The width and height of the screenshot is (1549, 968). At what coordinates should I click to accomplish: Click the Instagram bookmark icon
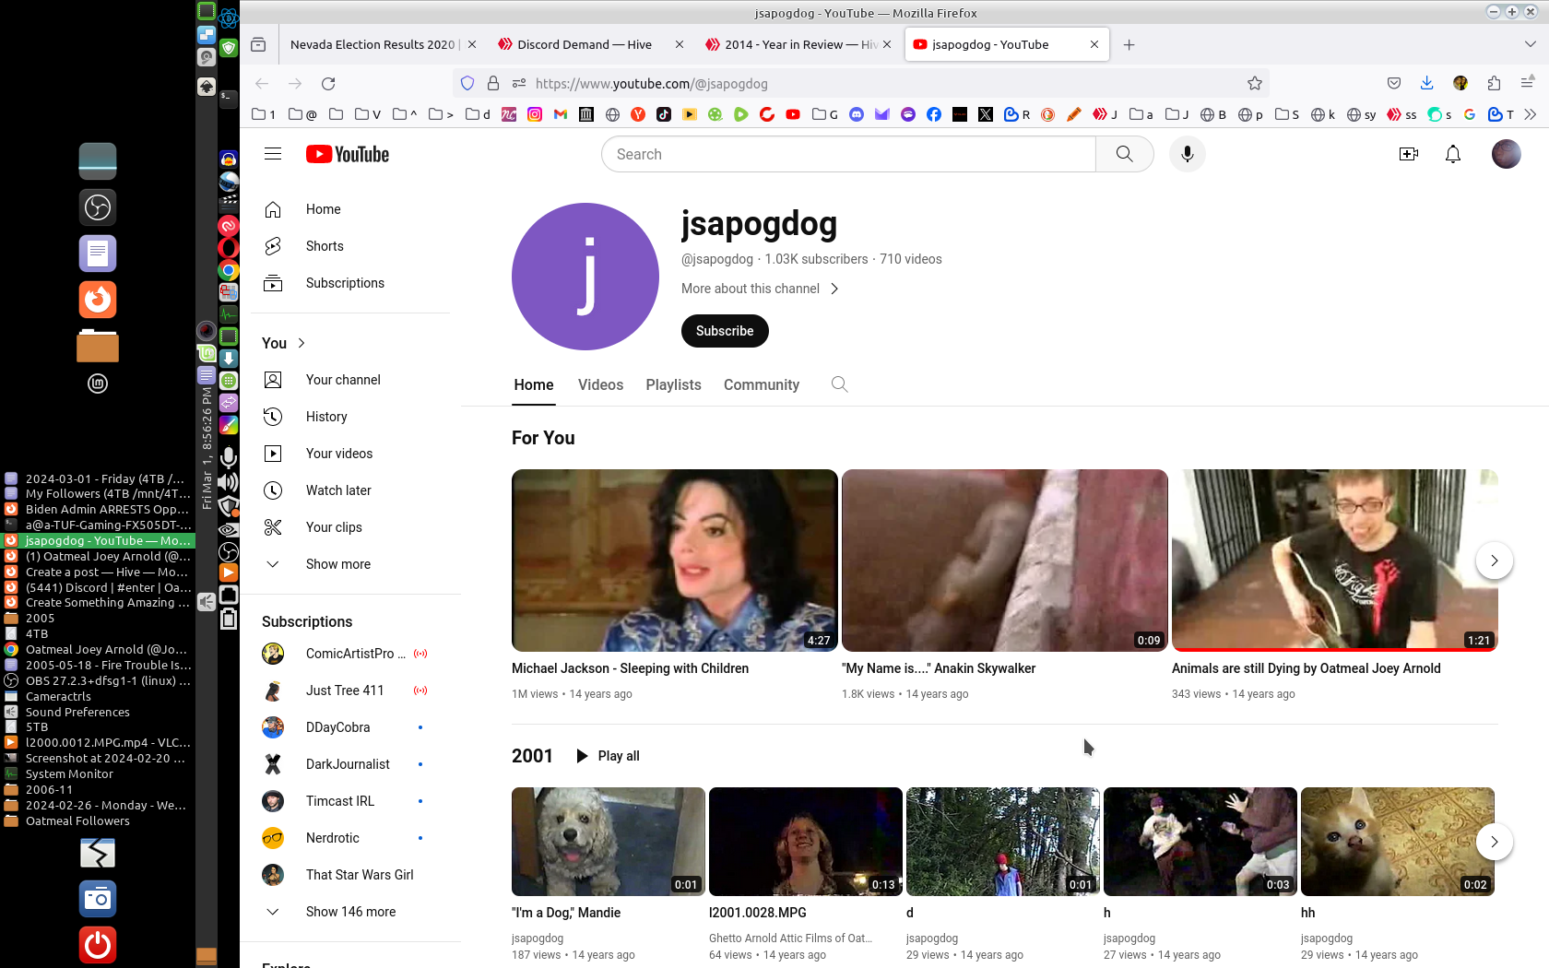pos(535,114)
